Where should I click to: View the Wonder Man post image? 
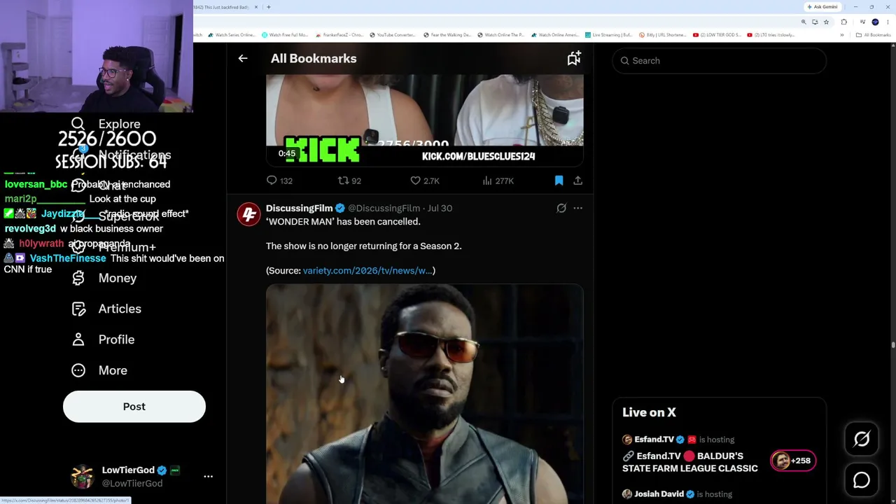click(x=424, y=393)
